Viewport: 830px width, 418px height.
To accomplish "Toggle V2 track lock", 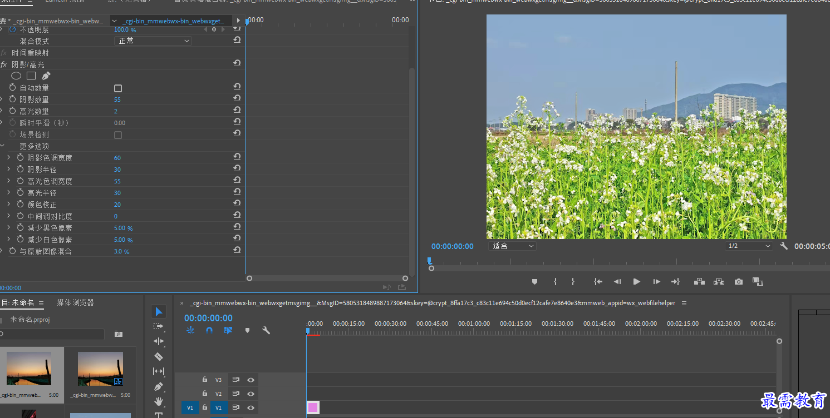I will [x=205, y=394].
